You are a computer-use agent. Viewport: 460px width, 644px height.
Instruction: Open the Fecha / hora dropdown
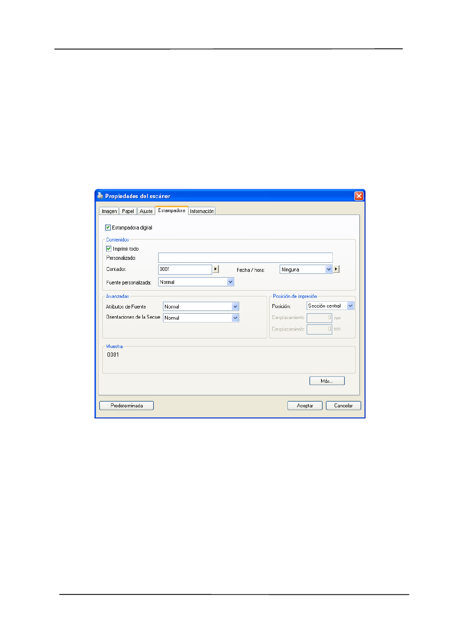click(x=306, y=269)
